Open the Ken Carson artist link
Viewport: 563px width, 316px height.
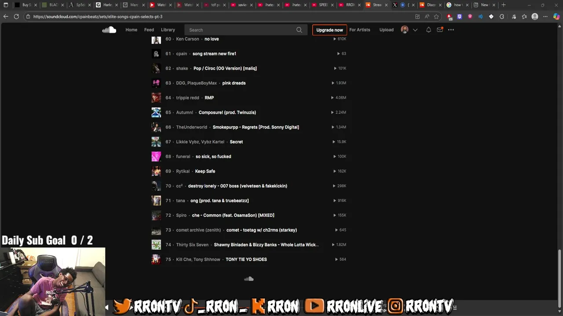click(x=187, y=39)
